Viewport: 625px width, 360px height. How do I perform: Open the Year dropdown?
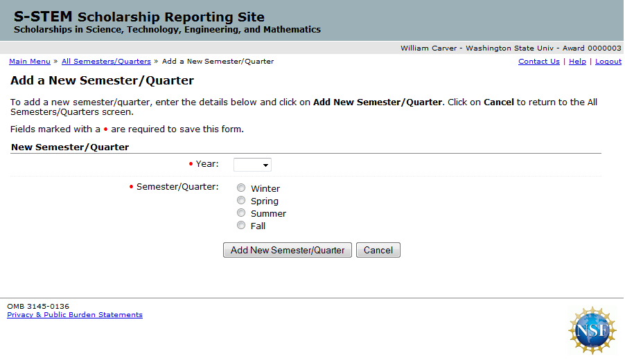click(x=252, y=165)
